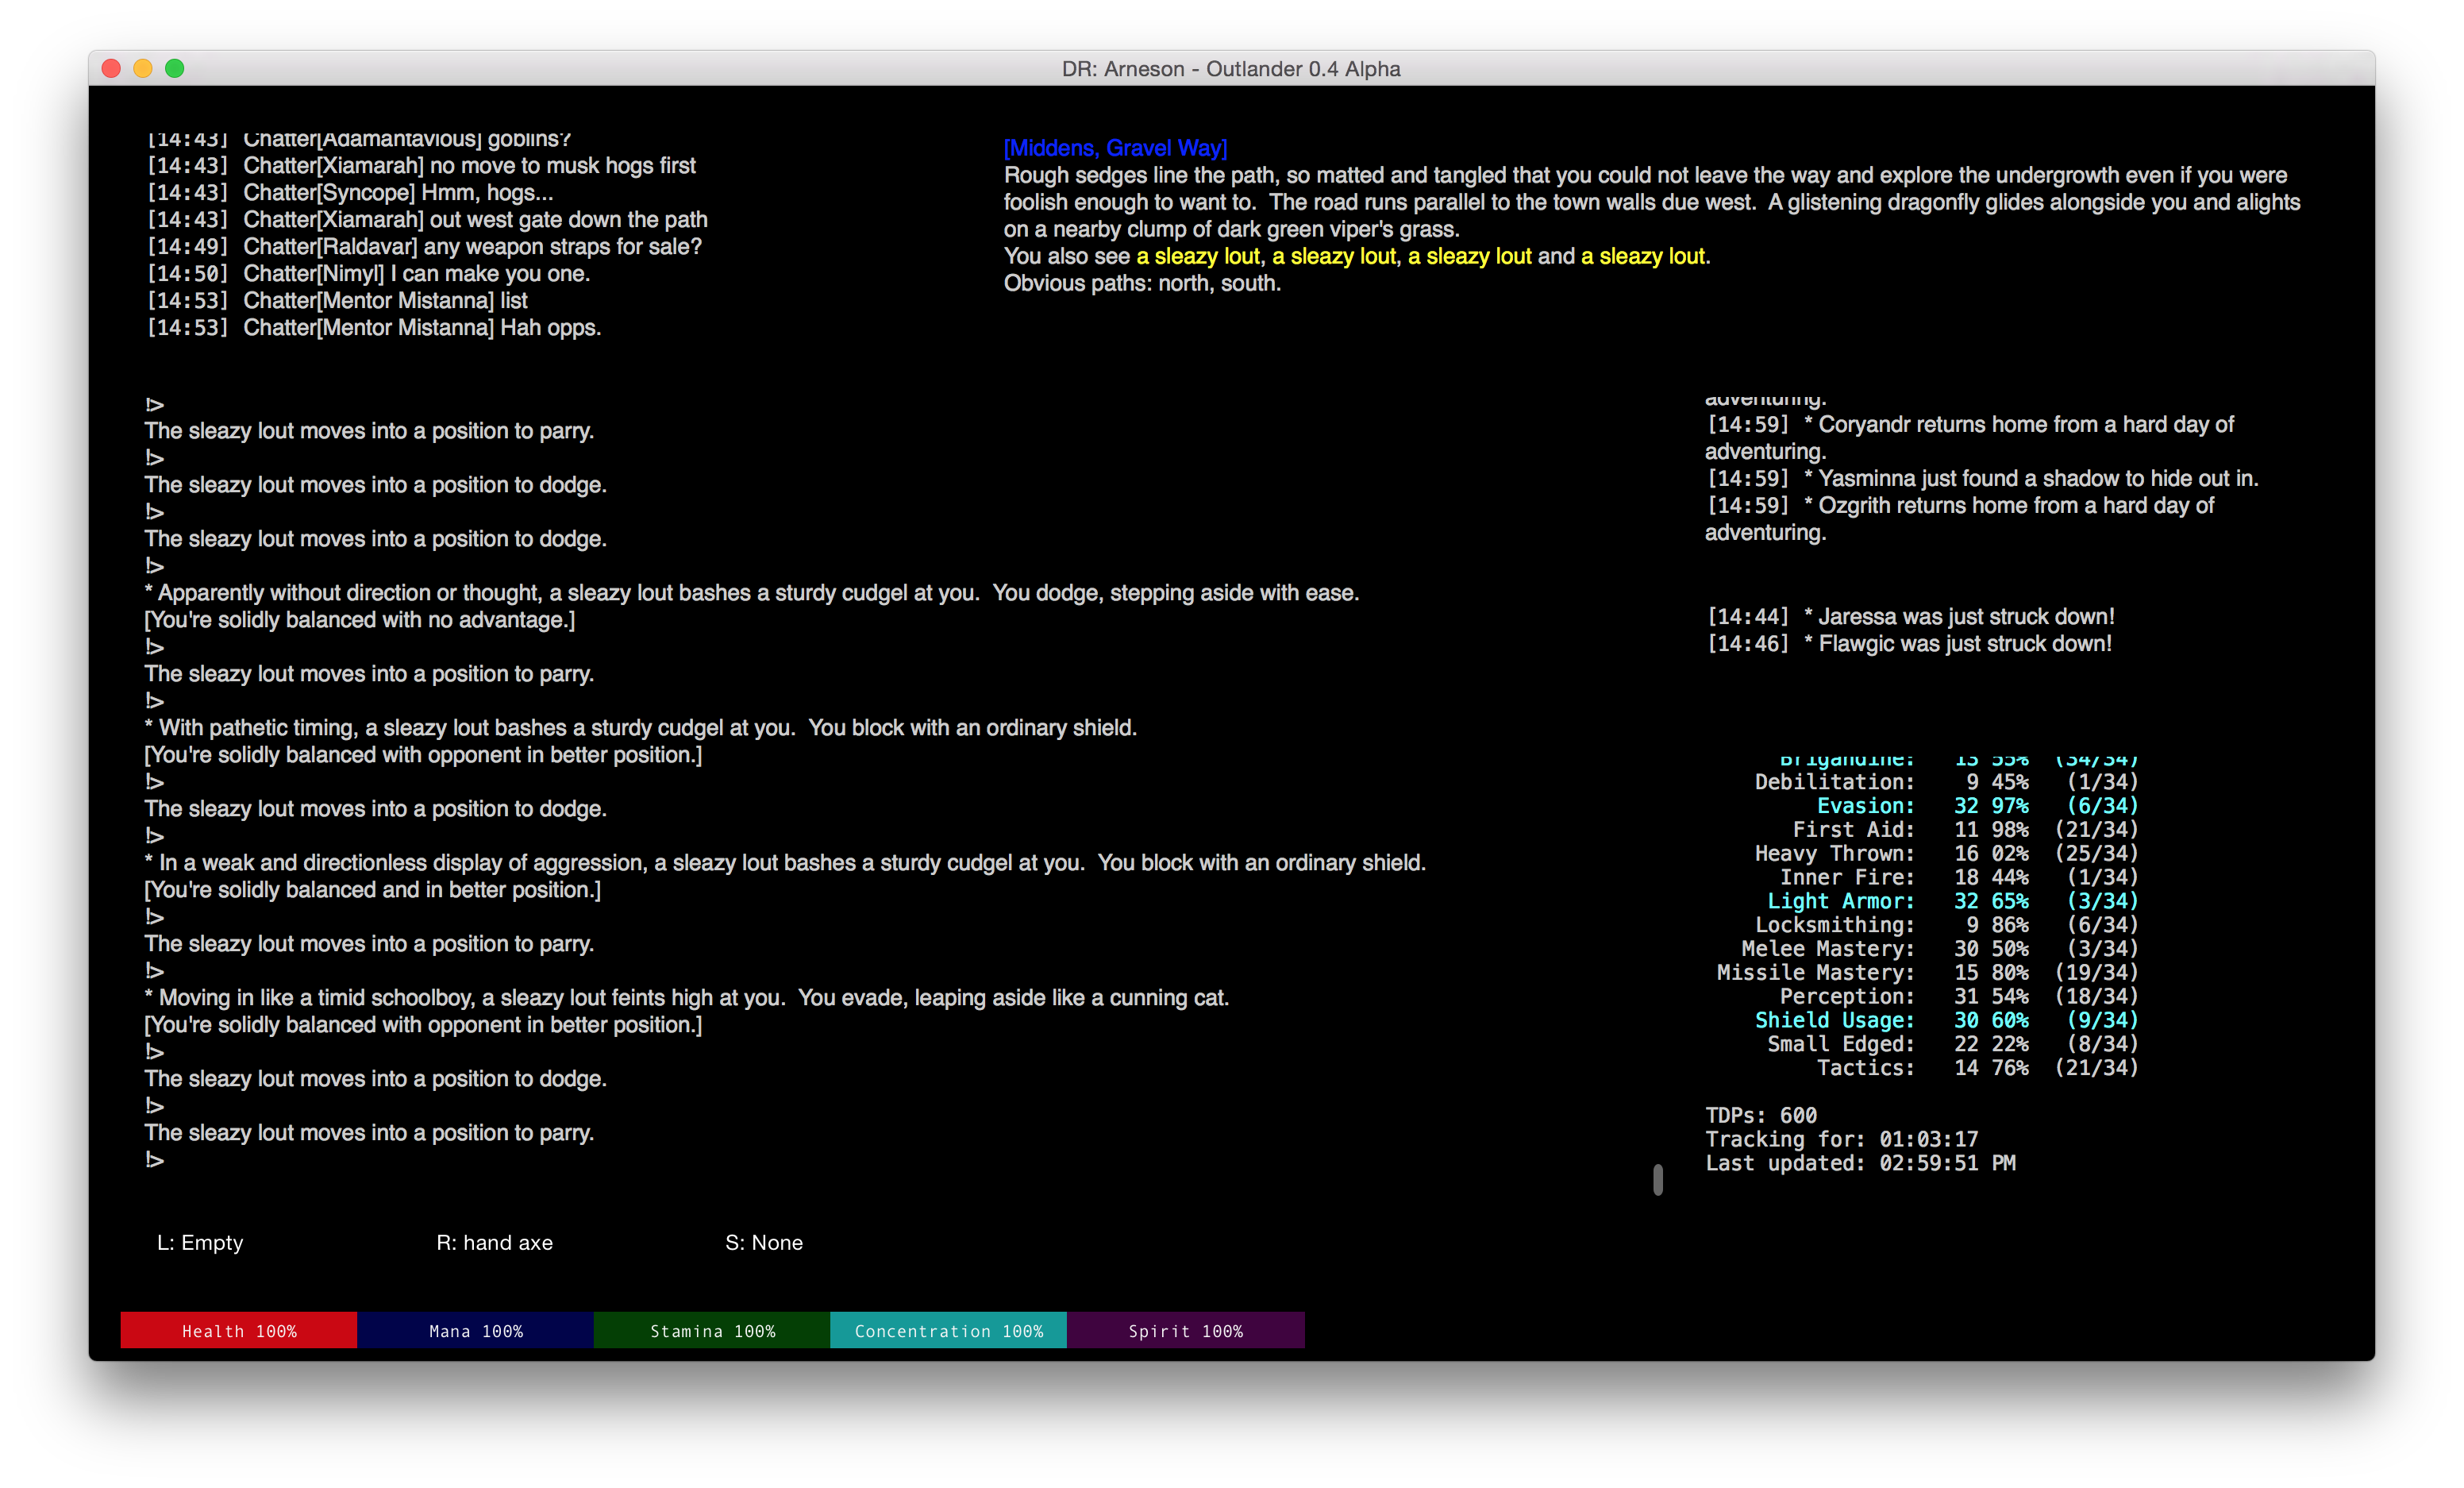Click the Health 100% vitals bar

point(239,1331)
